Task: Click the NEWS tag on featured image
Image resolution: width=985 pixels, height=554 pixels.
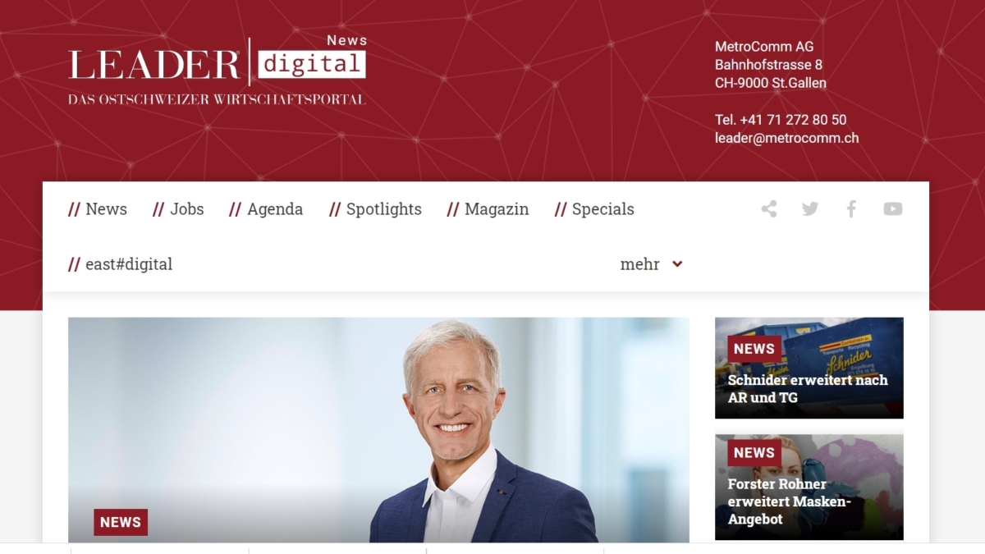Action: click(121, 522)
